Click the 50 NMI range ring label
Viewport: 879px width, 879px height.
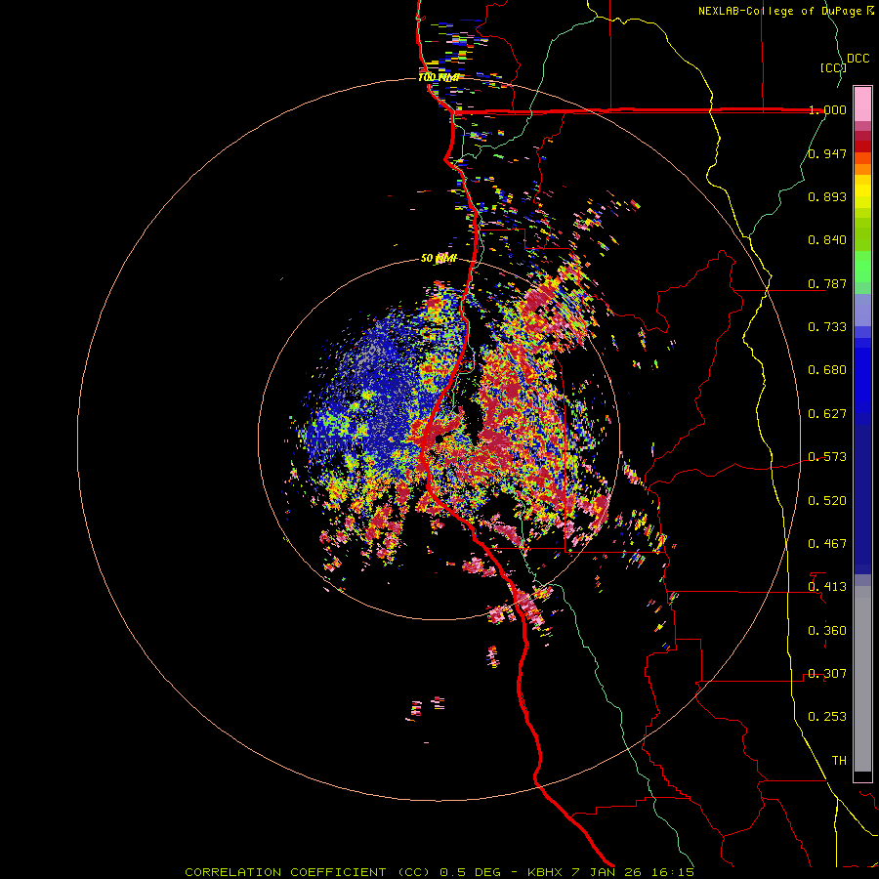tap(439, 259)
